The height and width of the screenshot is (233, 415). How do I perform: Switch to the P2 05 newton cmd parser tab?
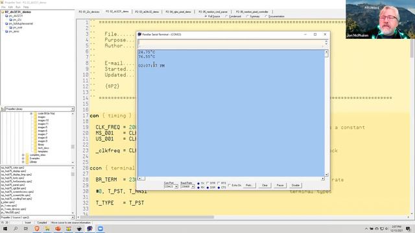point(213,12)
